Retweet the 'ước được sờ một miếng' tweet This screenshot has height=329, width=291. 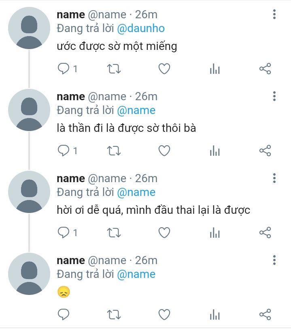point(114,69)
